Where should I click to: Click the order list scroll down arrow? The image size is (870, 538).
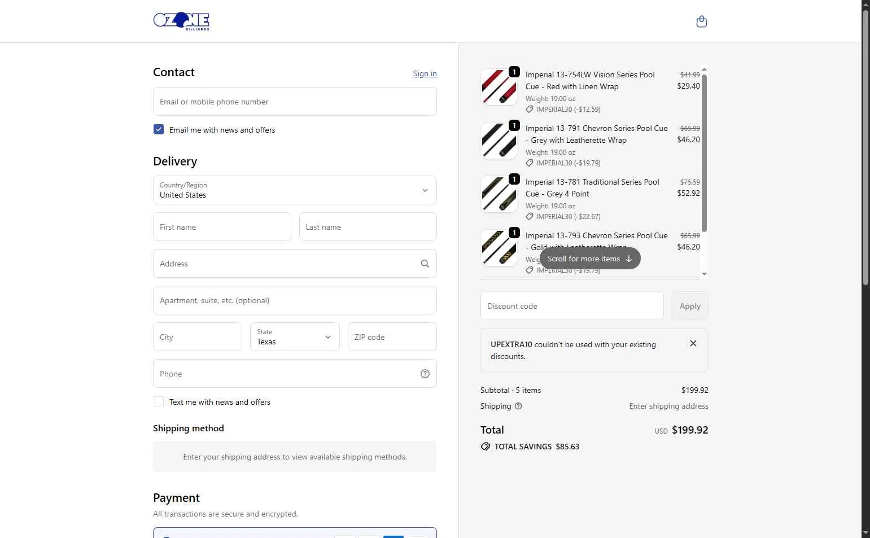704,274
